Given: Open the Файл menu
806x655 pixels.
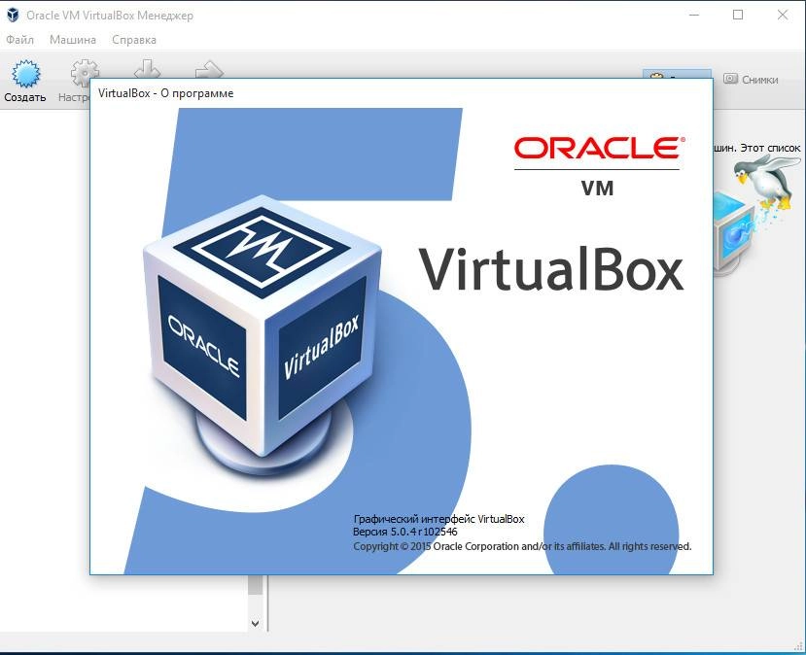Looking at the screenshot, I should click(x=20, y=40).
